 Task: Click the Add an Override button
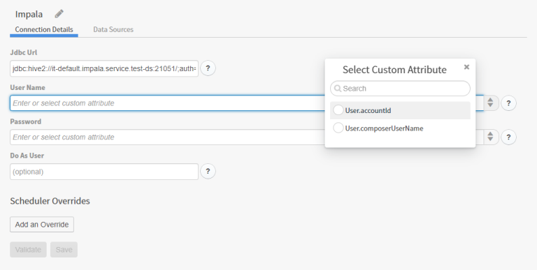point(42,224)
